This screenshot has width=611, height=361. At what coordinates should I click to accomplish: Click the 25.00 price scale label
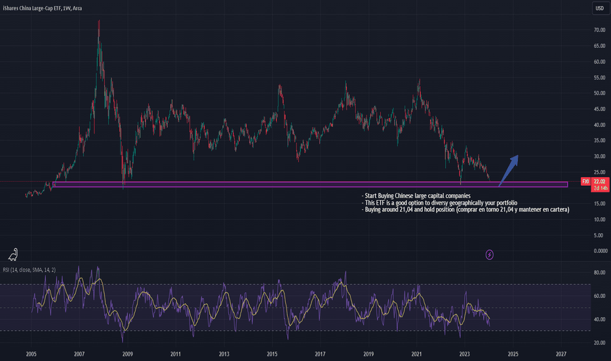pyautogui.click(x=599, y=172)
